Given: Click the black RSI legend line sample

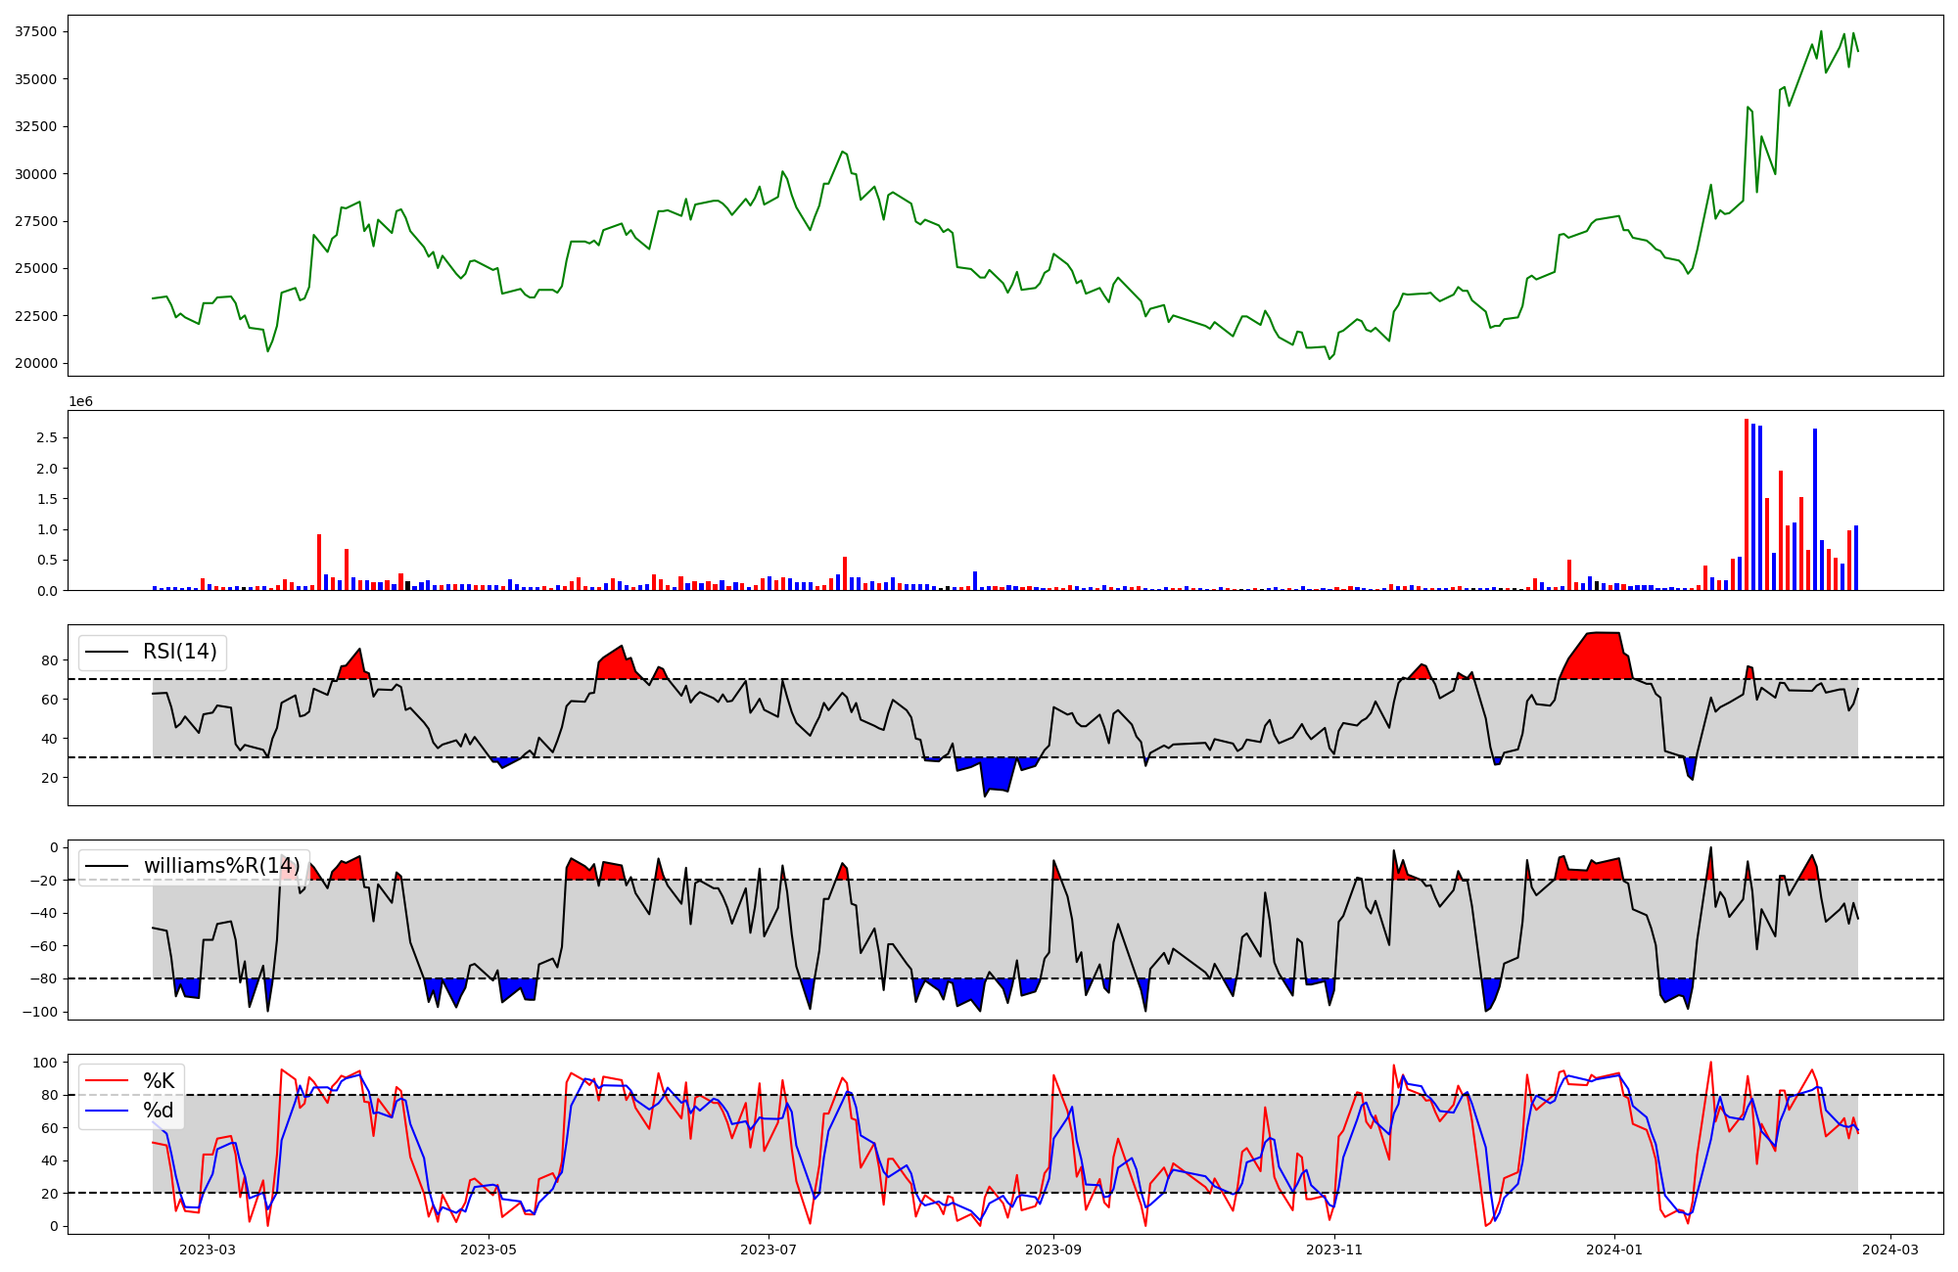Looking at the screenshot, I should (x=107, y=652).
